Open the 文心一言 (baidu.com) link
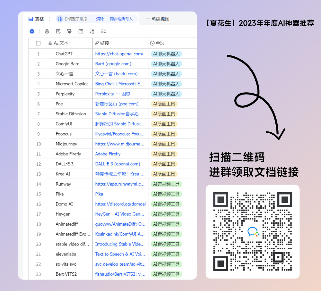321x291 pixels. coord(116,74)
